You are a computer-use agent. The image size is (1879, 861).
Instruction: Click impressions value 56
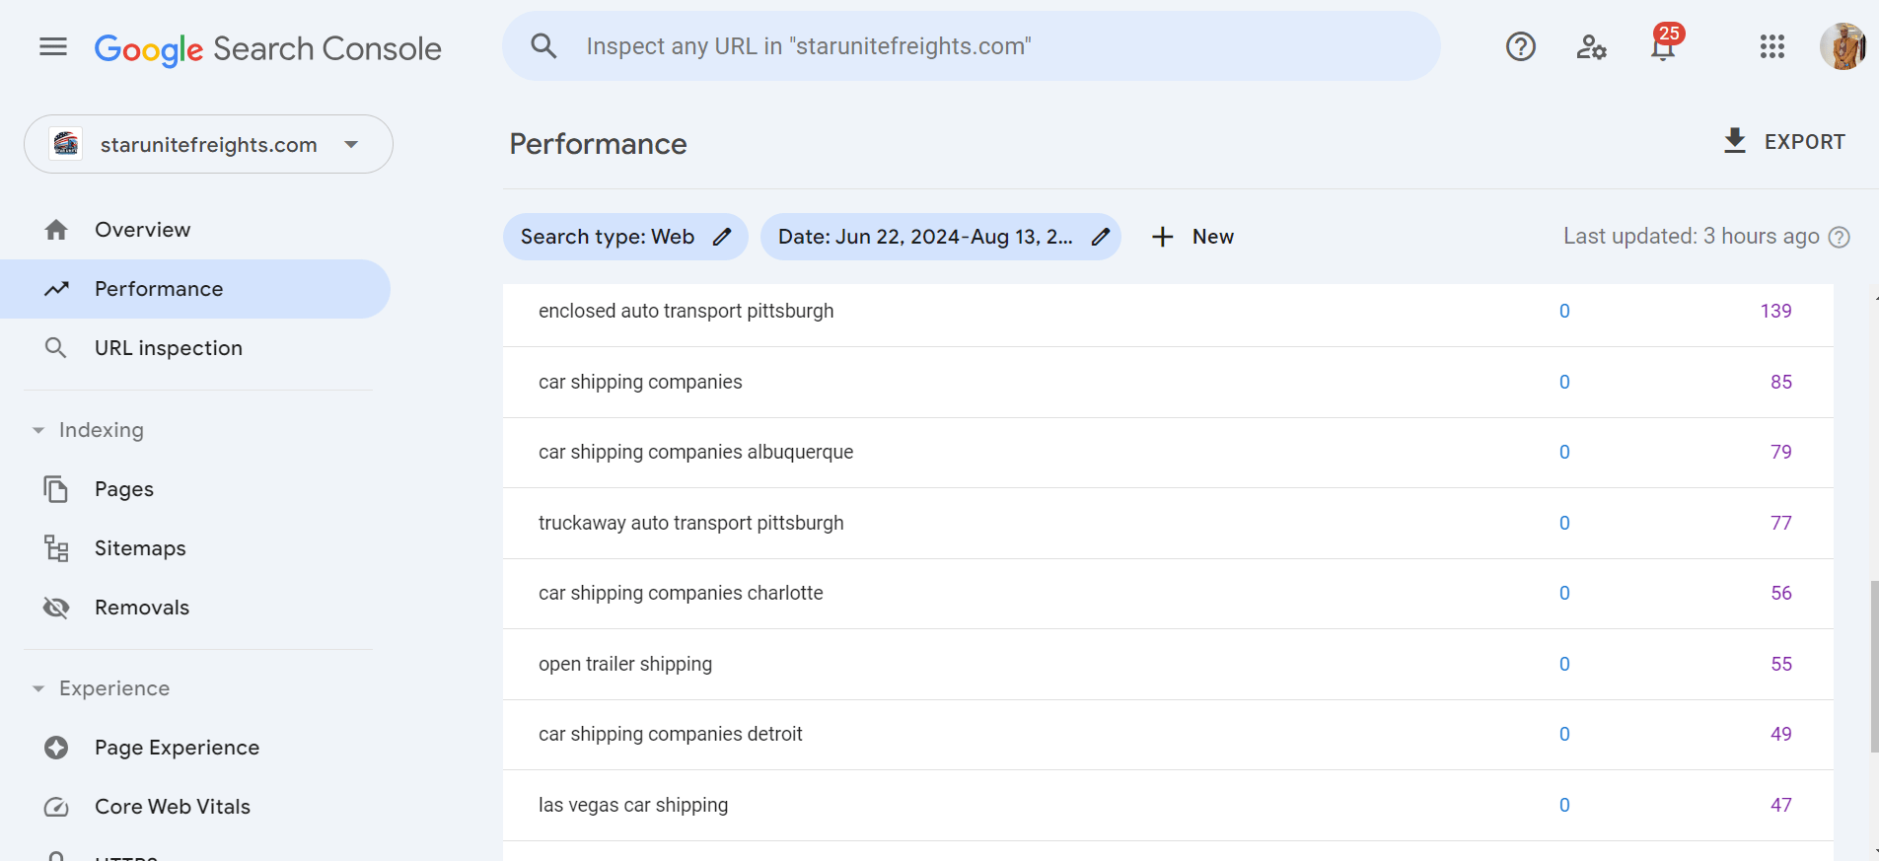click(1780, 593)
